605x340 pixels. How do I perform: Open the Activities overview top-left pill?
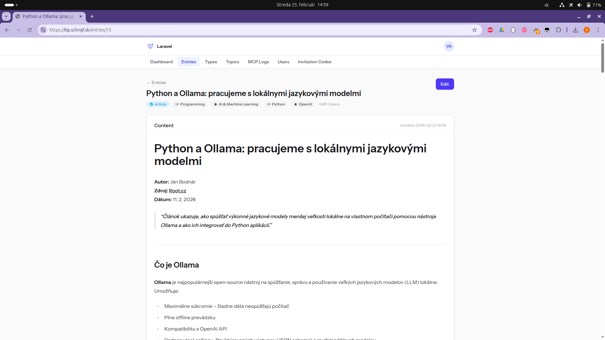pyautogui.click(x=11, y=5)
